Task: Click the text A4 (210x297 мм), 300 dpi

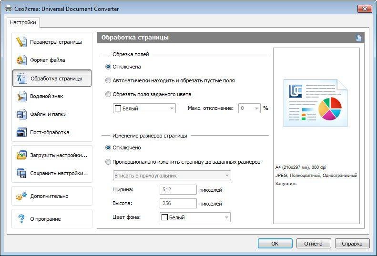Action: pyautogui.click(x=301, y=167)
